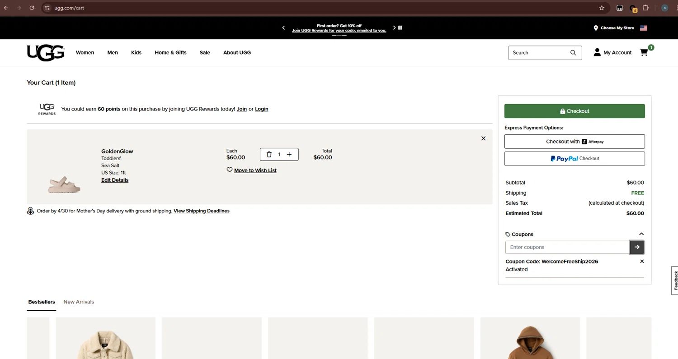678x359 pixels.
Task: Click the GoldenGlow product name
Action: pos(117,152)
